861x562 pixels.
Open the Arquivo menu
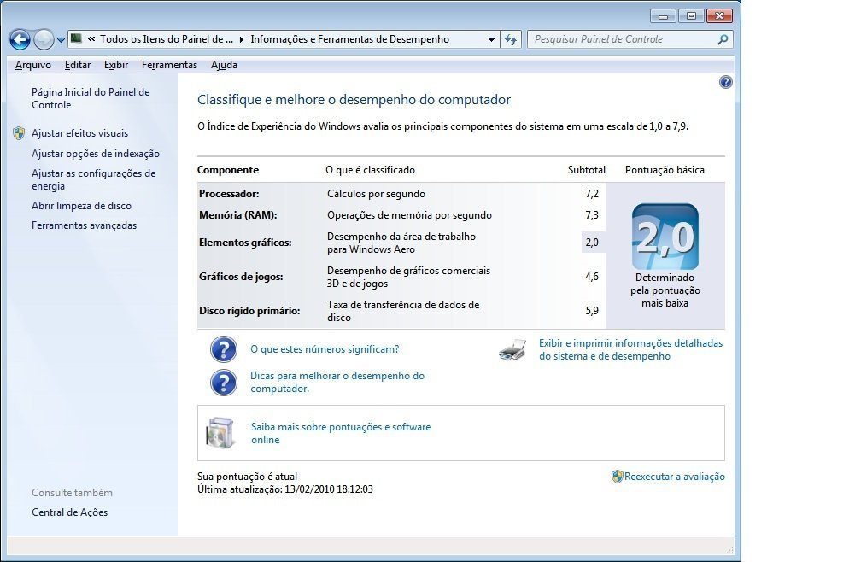(33, 65)
